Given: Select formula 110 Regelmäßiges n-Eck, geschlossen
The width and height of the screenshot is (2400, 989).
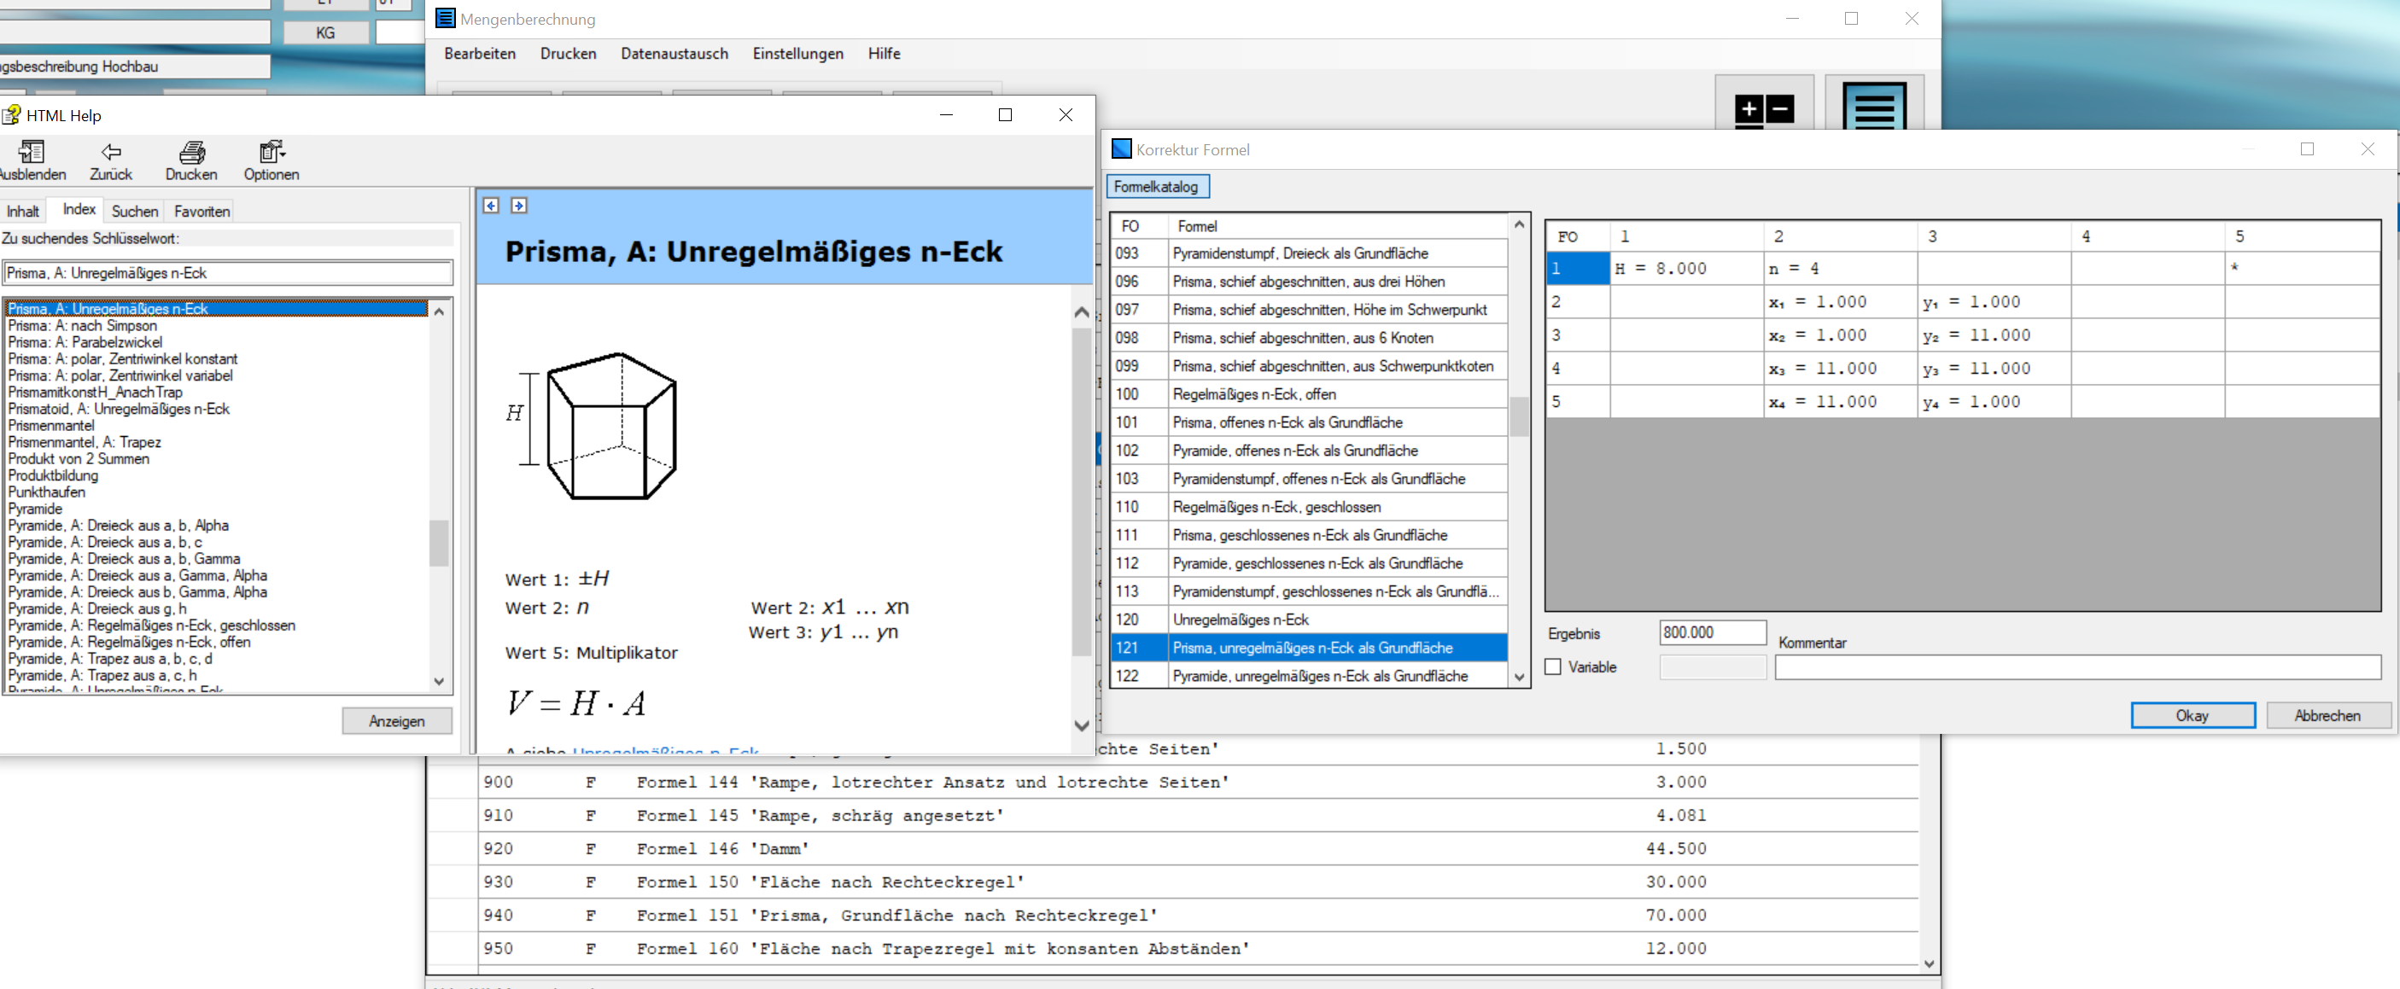Looking at the screenshot, I should point(1309,507).
